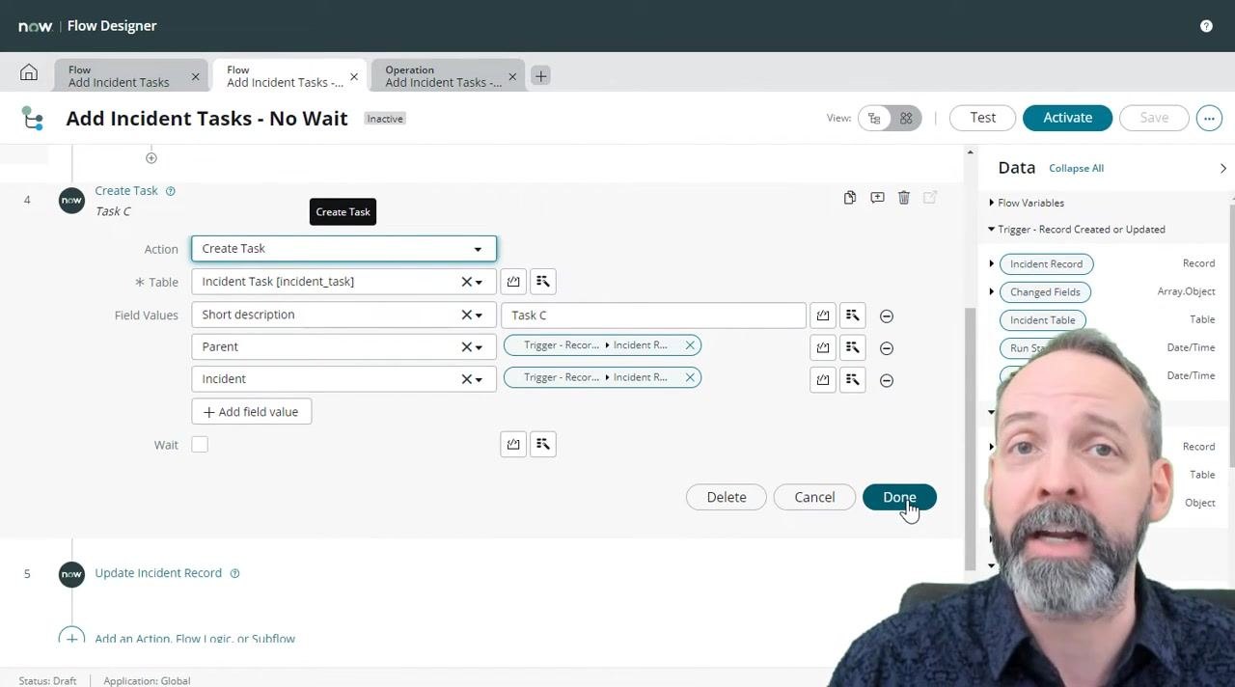Screen dimensions: 1235x687
Task: Click Add an Action, Flow Logic, or Subflow
Action: [x=195, y=638]
